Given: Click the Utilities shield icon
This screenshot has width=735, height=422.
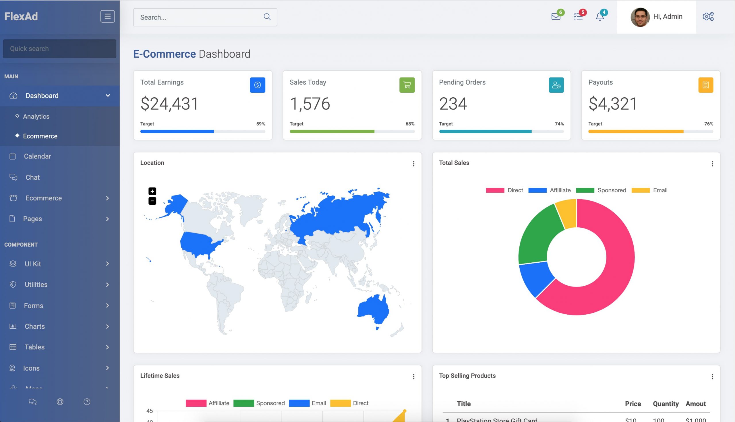Looking at the screenshot, I should click(13, 284).
